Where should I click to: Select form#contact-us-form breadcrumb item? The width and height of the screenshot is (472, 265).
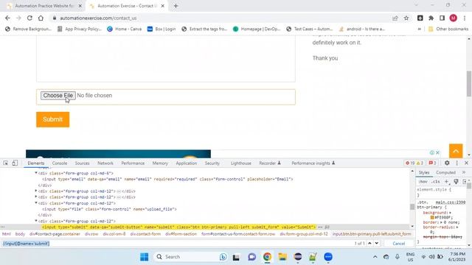238,234
